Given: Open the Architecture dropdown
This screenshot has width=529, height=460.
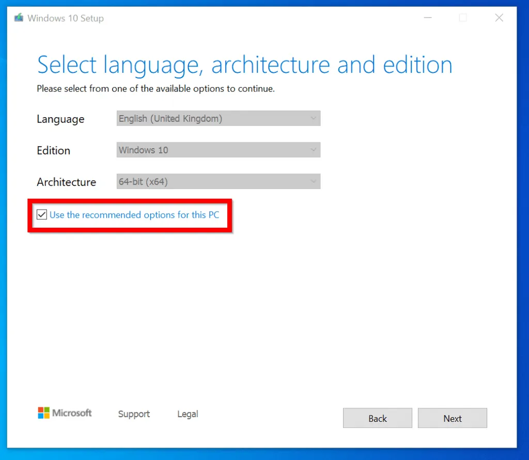Looking at the screenshot, I should (x=219, y=181).
